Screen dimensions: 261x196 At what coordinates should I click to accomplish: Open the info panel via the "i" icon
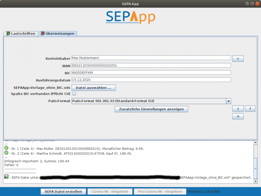tap(238, 108)
